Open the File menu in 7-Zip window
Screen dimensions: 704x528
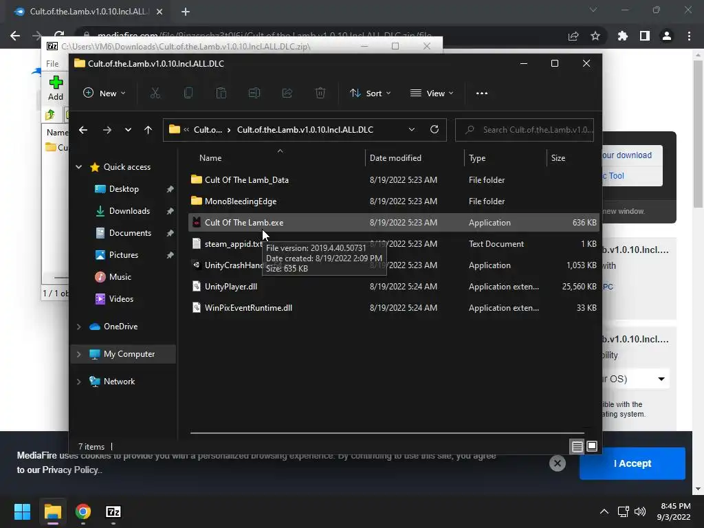click(x=52, y=64)
